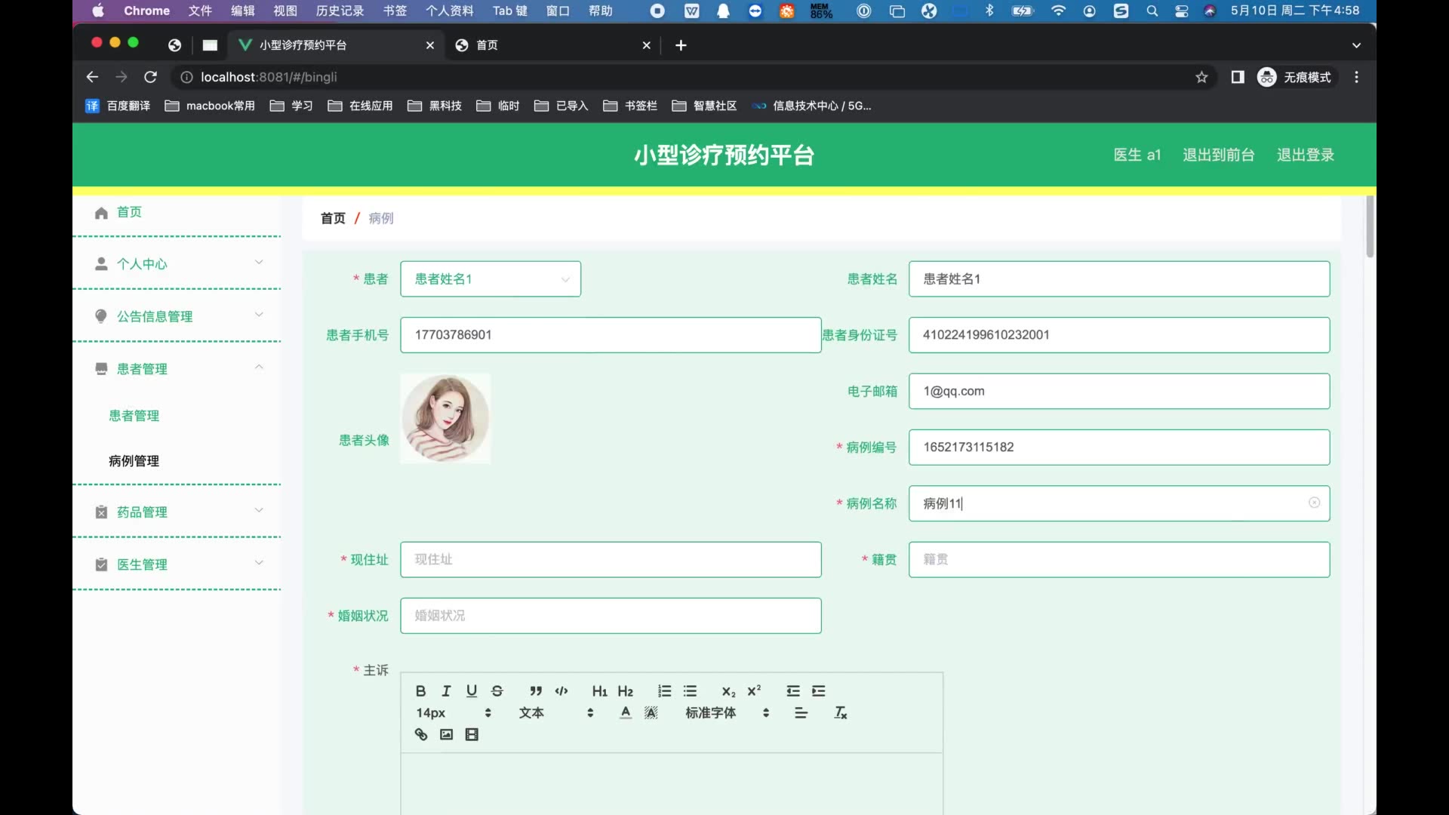Open the text color picker
1449x815 pixels.
(x=626, y=713)
